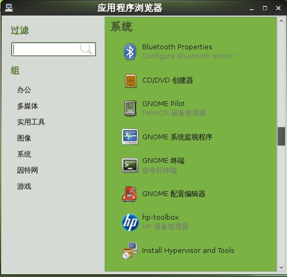Launch the CD/DVD 创建器 cabinet icon
287x277 pixels.
click(130, 80)
